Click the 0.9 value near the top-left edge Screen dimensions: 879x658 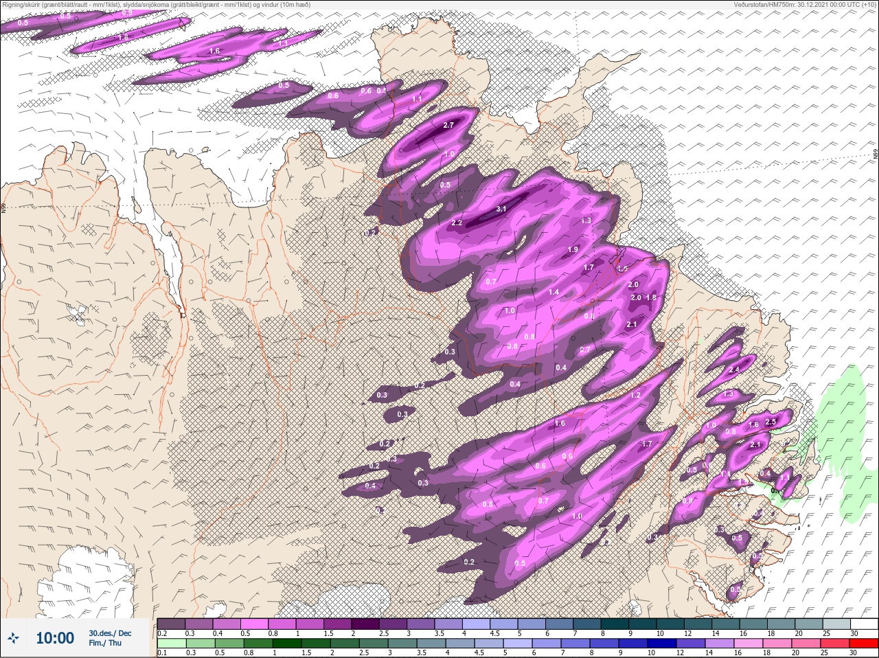point(127,13)
